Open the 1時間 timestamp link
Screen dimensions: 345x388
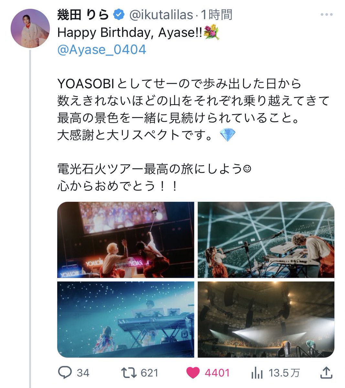pyautogui.click(x=217, y=15)
